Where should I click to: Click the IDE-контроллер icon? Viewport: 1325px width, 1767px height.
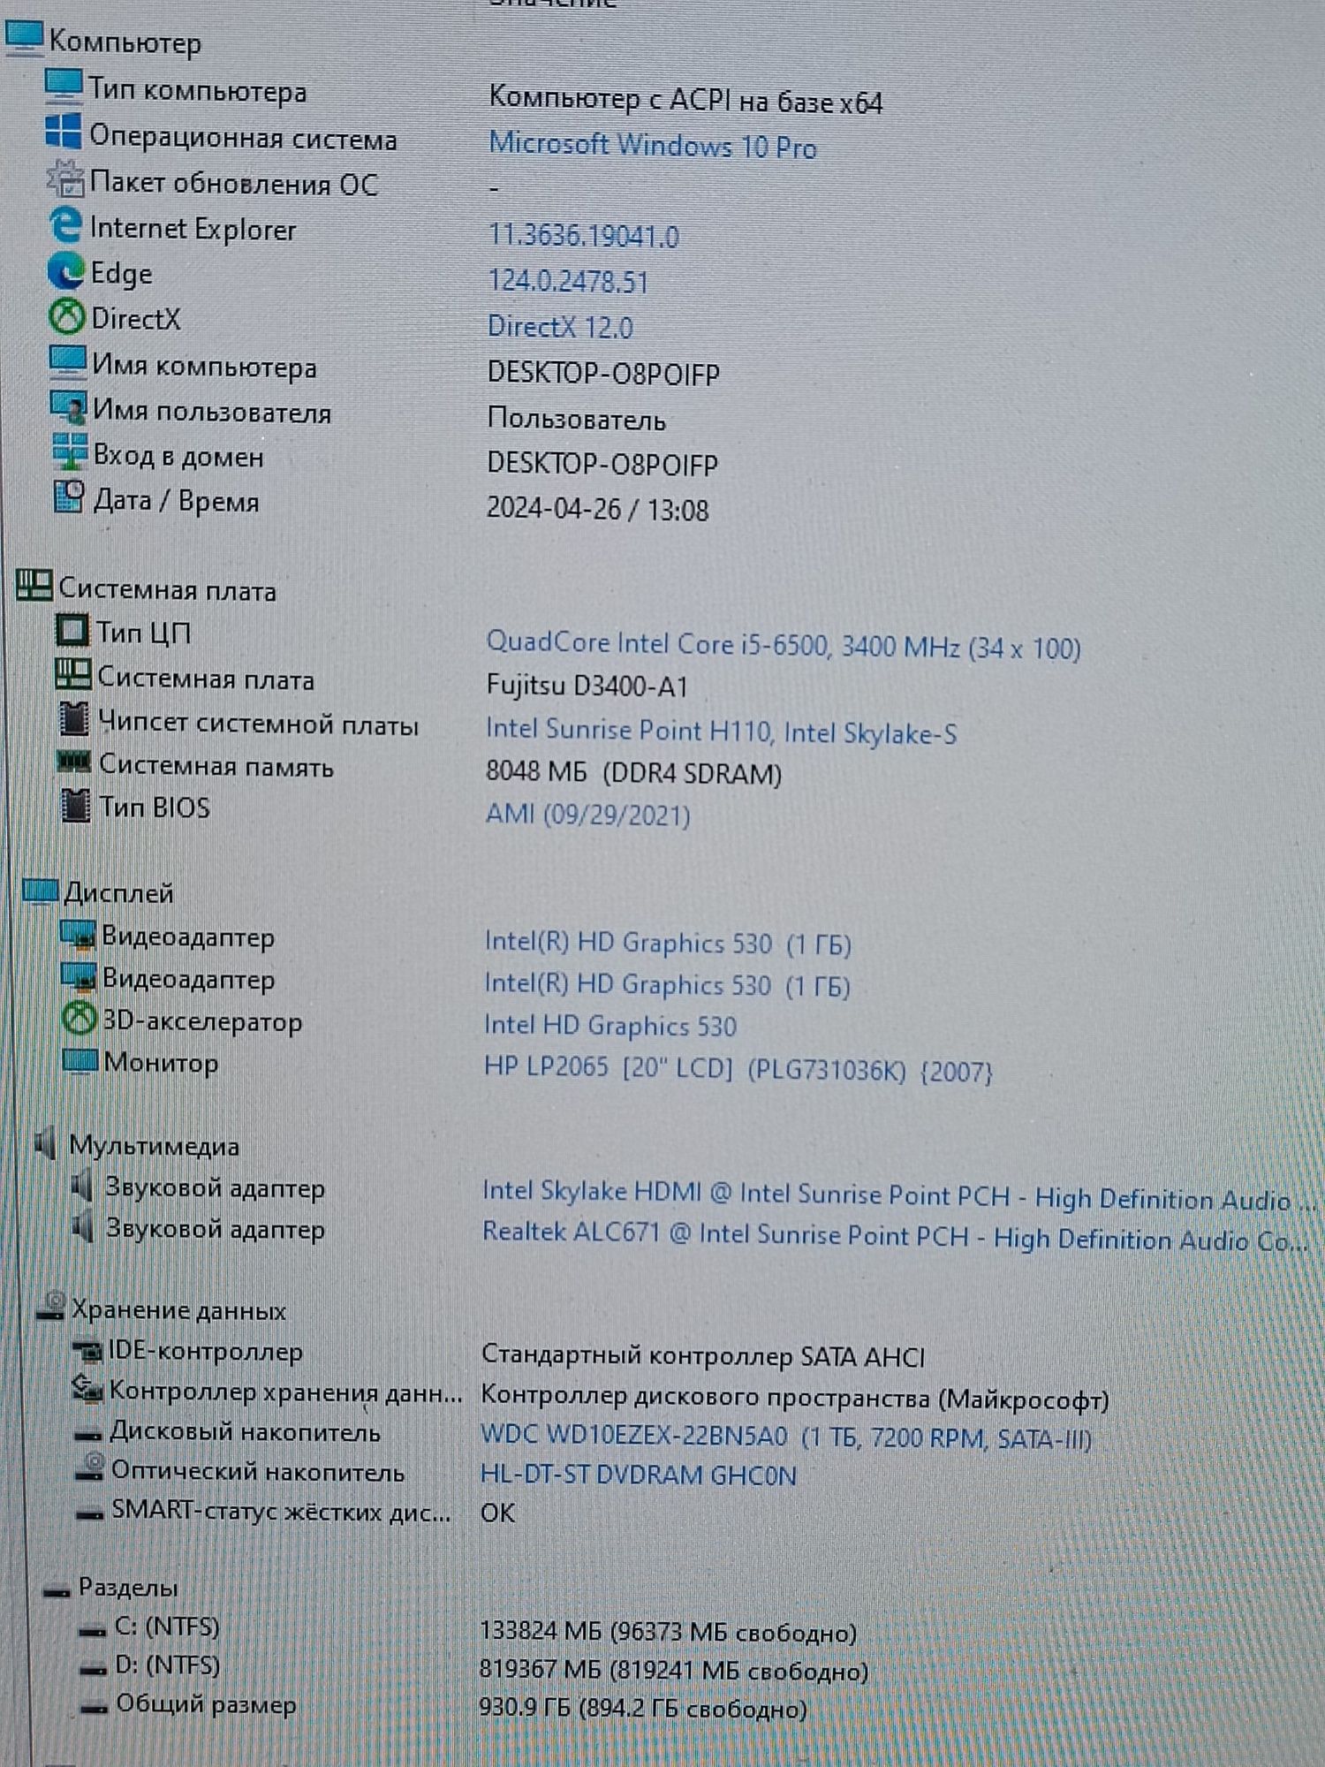coord(88,1349)
